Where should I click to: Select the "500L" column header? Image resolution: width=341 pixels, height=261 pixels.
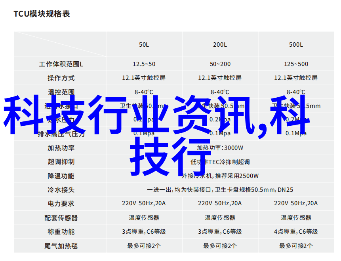[296, 45]
